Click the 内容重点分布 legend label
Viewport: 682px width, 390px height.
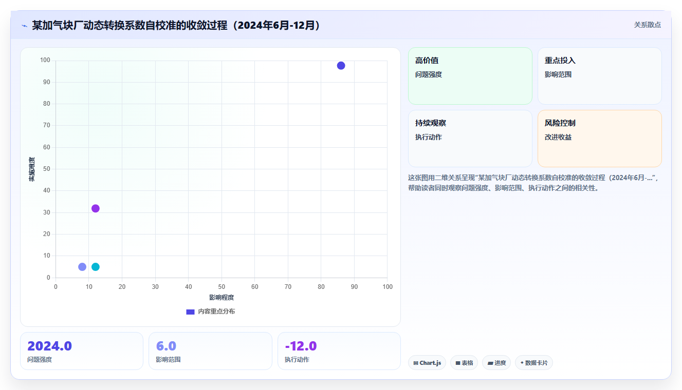pyautogui.click(x=216, y=311)
